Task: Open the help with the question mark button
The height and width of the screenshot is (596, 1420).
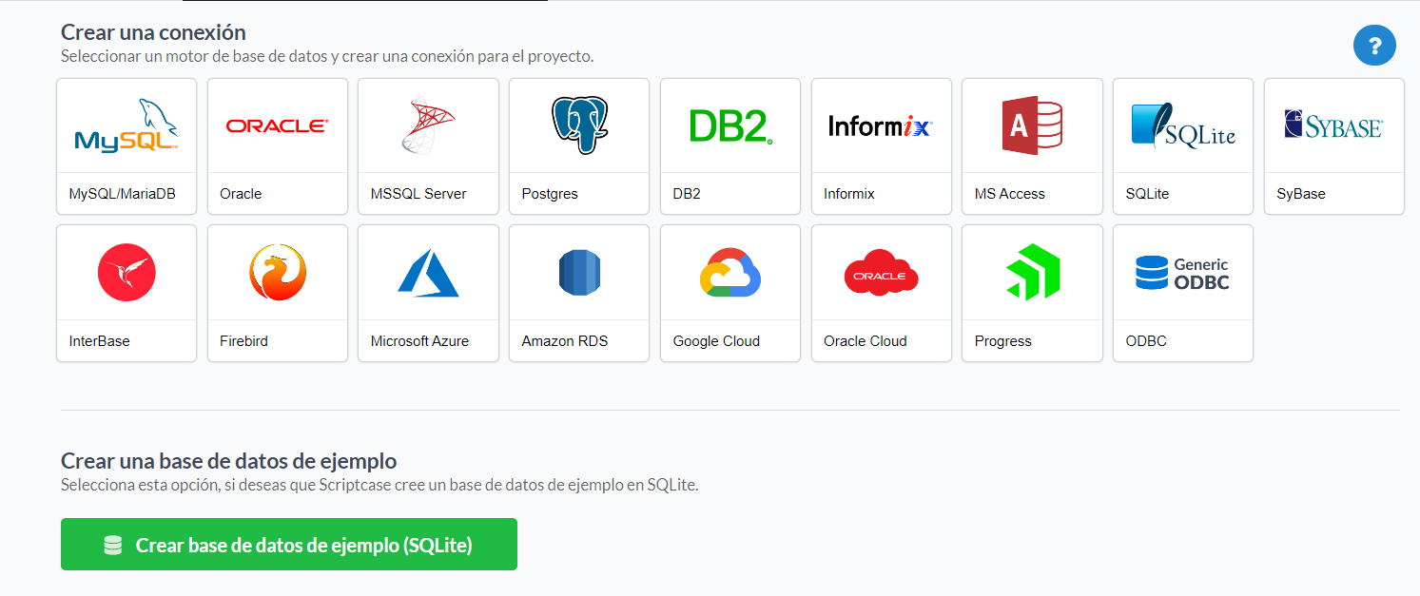Action: coord(1374,45)
